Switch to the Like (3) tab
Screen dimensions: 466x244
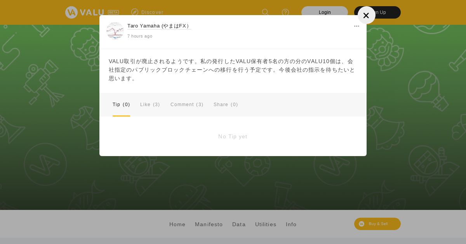[150, 105]
